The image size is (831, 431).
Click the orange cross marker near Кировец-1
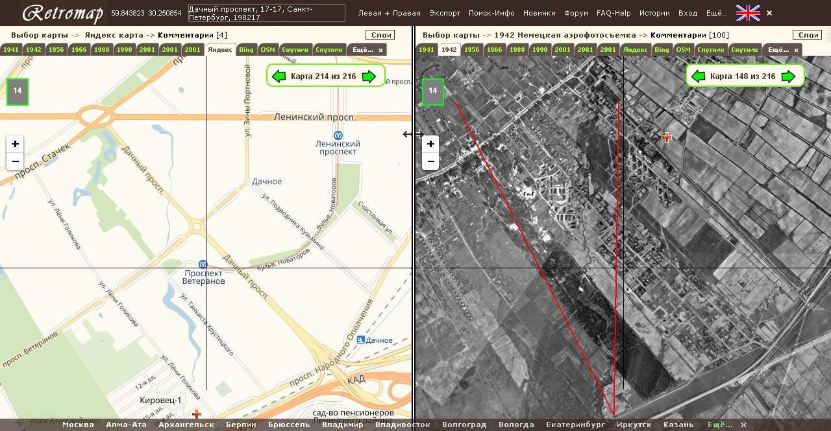pos(196,414)
